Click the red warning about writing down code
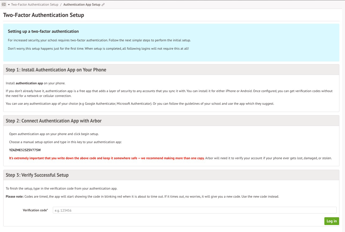 tap(107, 158)
